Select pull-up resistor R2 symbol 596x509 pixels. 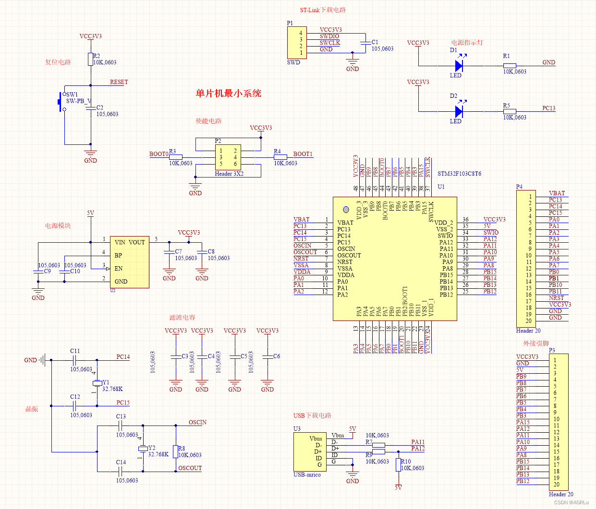pos(90,59)
